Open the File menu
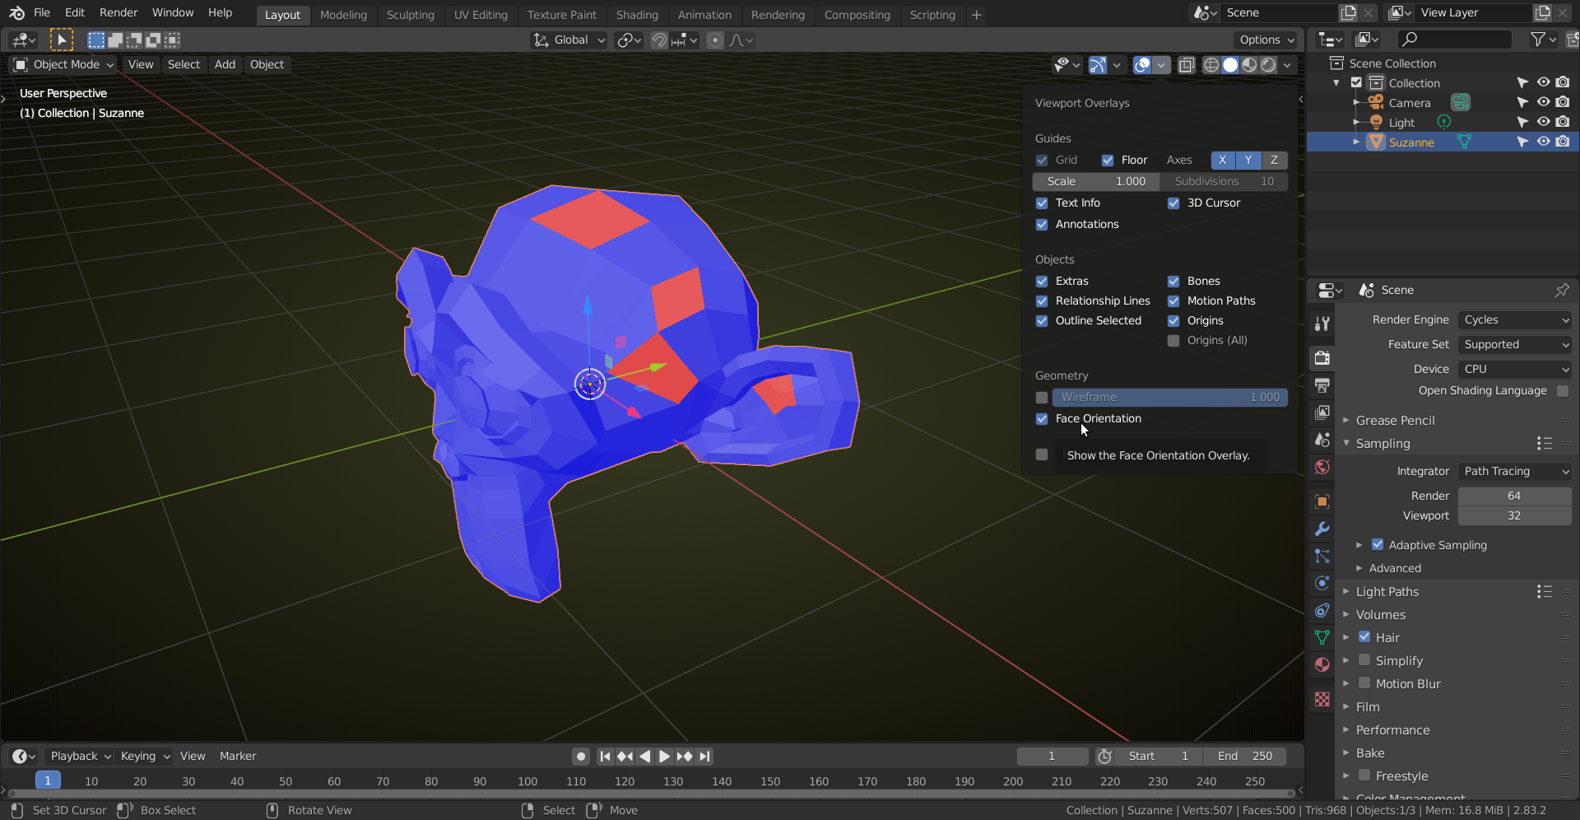Image resolution: width=1580 pixels, height=820 pixels. pyautogui.click(x=42, y=13)
